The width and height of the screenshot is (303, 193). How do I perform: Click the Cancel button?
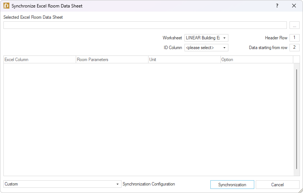[277, 185]
